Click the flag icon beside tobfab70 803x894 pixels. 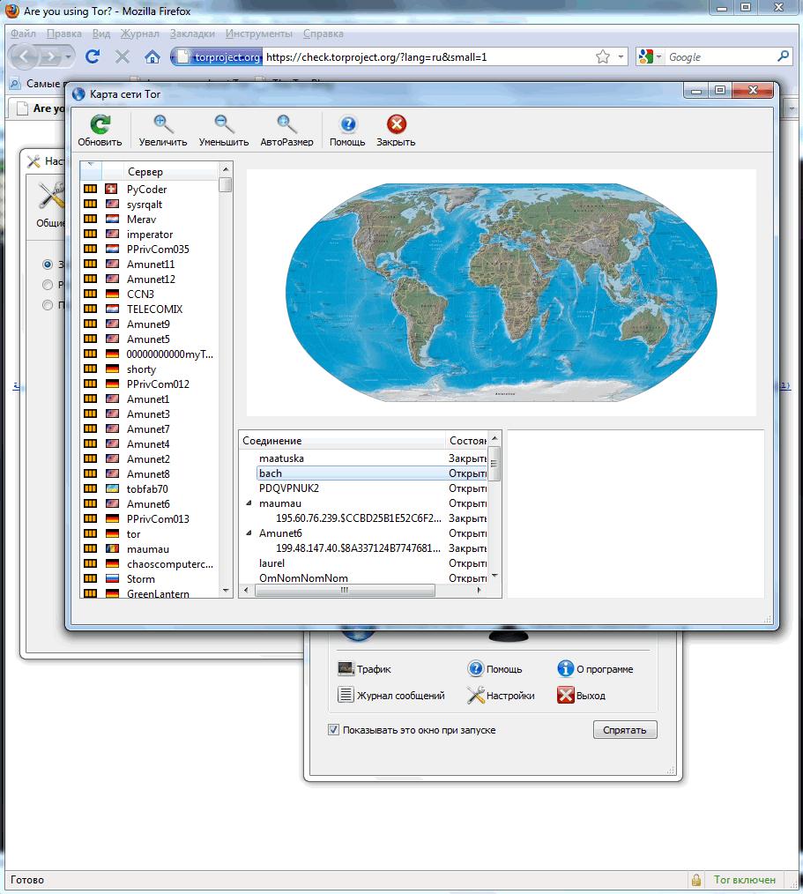[x=112, y=488]
